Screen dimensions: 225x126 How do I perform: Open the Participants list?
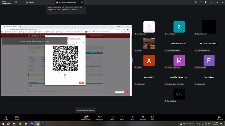pyautogui.click(x=99, y=118)
